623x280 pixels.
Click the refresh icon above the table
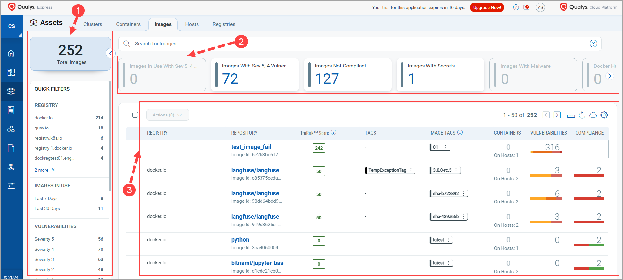click(x=582, y=115)
